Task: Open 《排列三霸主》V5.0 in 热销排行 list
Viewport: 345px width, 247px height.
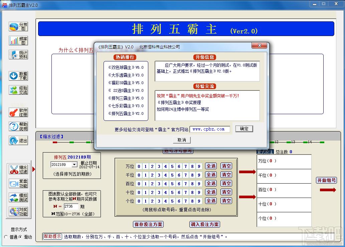Action: 126,98
